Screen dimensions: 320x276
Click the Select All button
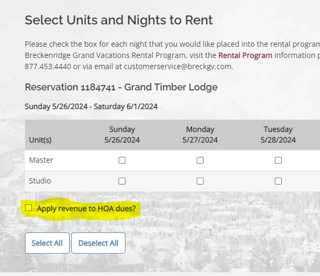pos(47,243)
